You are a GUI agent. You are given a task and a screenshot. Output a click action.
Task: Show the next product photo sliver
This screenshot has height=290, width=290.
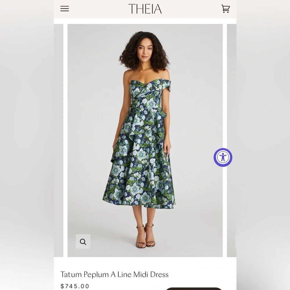231,140
